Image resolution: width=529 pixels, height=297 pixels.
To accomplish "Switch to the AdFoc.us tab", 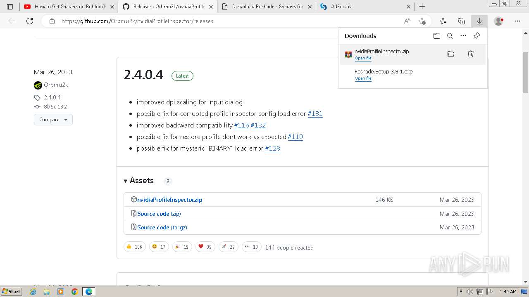I will (365, 7).
